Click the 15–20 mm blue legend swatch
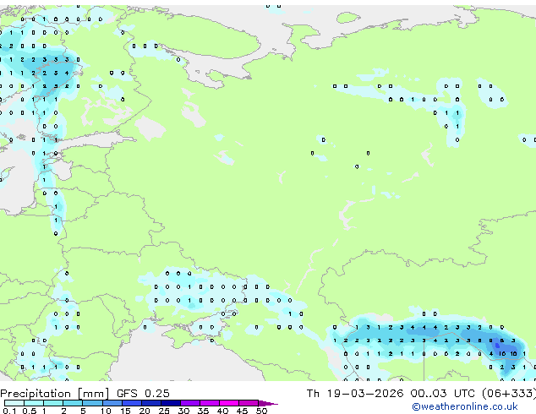This screenshot has width=536, height=414. (x=131, y=403)
